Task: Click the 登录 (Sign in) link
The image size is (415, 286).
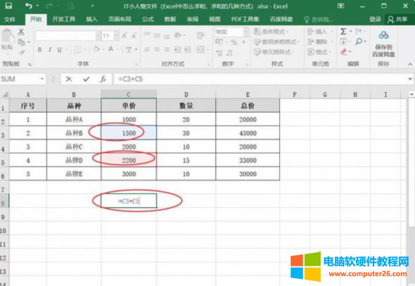Action: [375, 19]
